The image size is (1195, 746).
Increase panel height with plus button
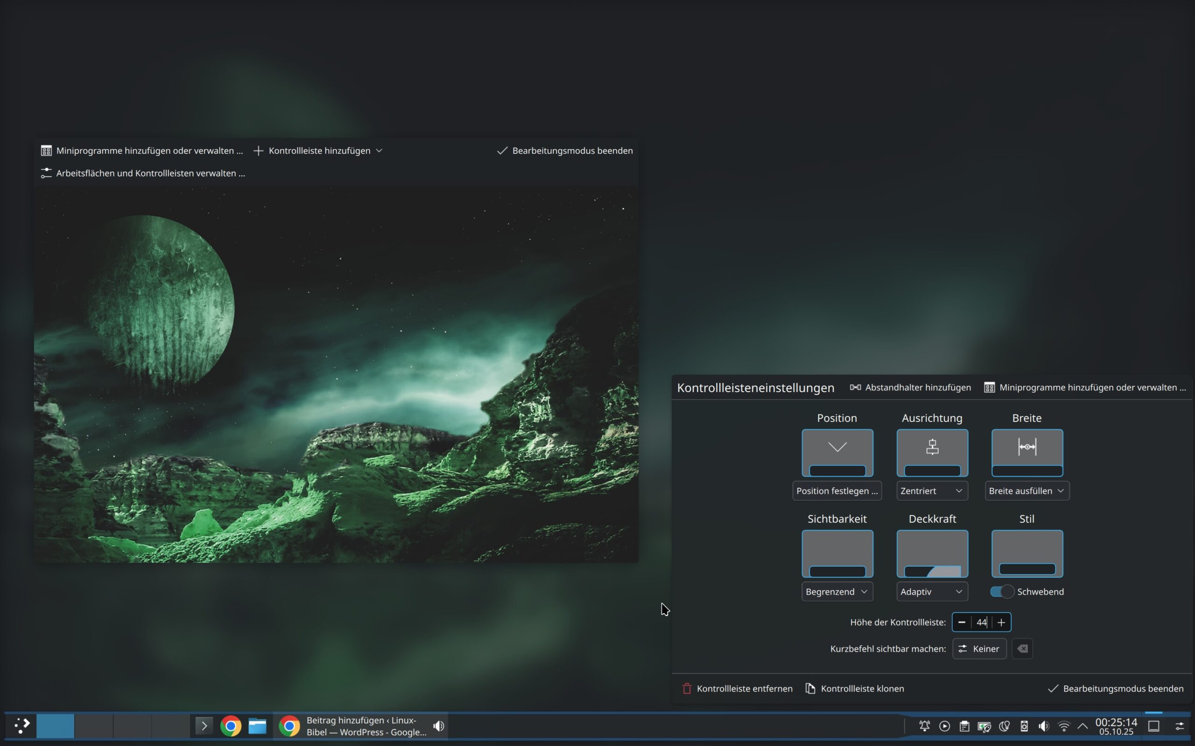coord(1001,622)
